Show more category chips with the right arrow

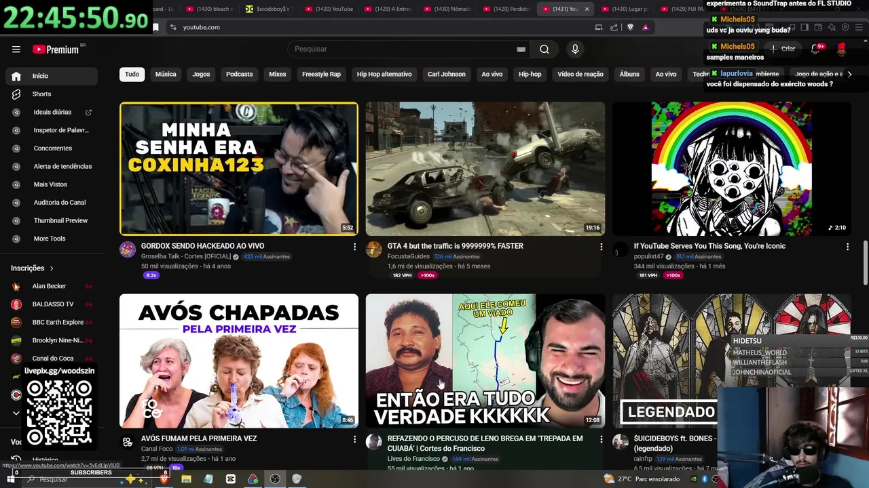(849, 75)
